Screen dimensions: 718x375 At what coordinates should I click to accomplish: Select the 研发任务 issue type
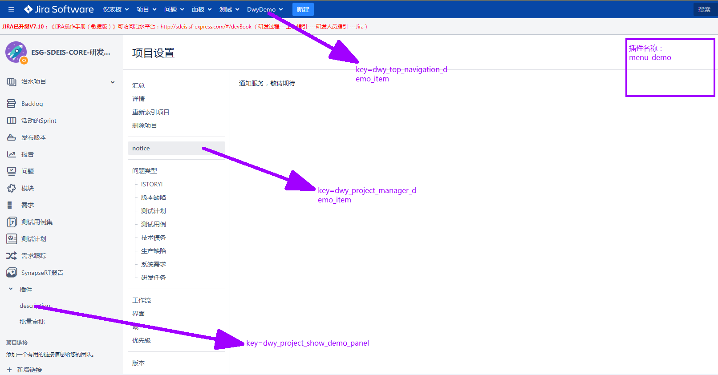[154, 278]
